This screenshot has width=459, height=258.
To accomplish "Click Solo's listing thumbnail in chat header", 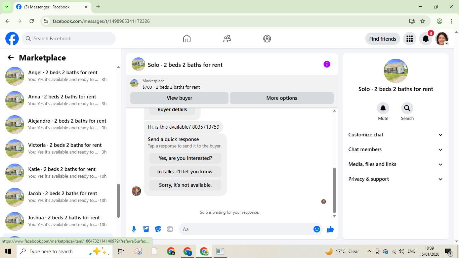I will coord(138,64).
